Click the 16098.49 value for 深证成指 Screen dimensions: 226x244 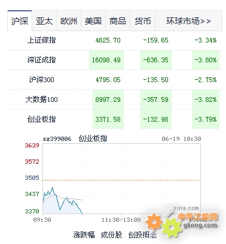coord(106,60)
